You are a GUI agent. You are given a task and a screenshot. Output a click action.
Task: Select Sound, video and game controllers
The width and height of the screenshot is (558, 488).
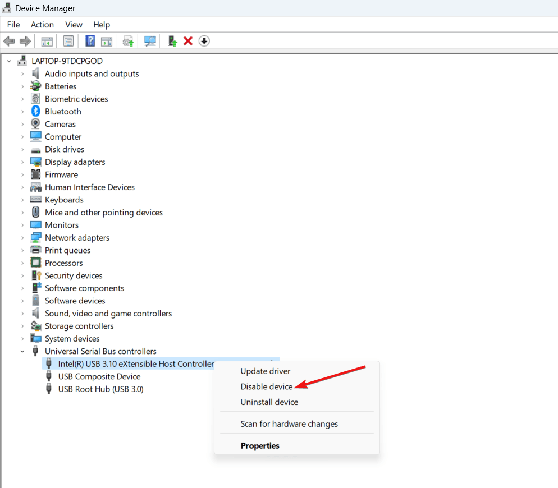pos(108,314)
